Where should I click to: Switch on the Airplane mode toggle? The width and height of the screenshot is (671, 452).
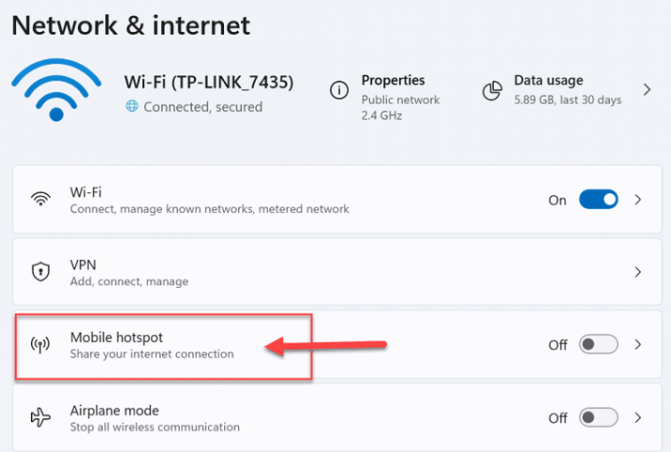pos(598,417)
